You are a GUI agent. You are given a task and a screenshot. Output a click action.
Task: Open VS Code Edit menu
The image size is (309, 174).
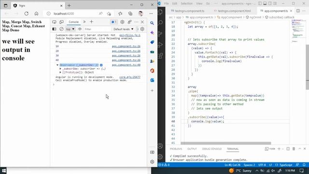(x=175, y=3)
